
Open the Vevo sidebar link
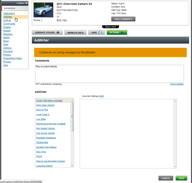[6, 65]
